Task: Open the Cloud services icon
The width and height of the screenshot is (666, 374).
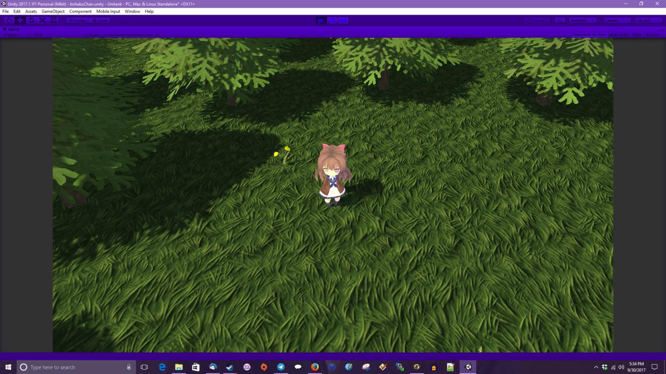Action: click(x=560, y=20)
